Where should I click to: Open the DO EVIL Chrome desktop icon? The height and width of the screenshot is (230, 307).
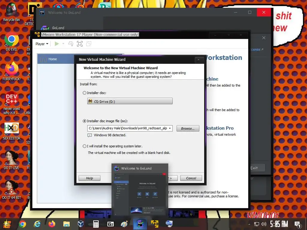point(11,42)
